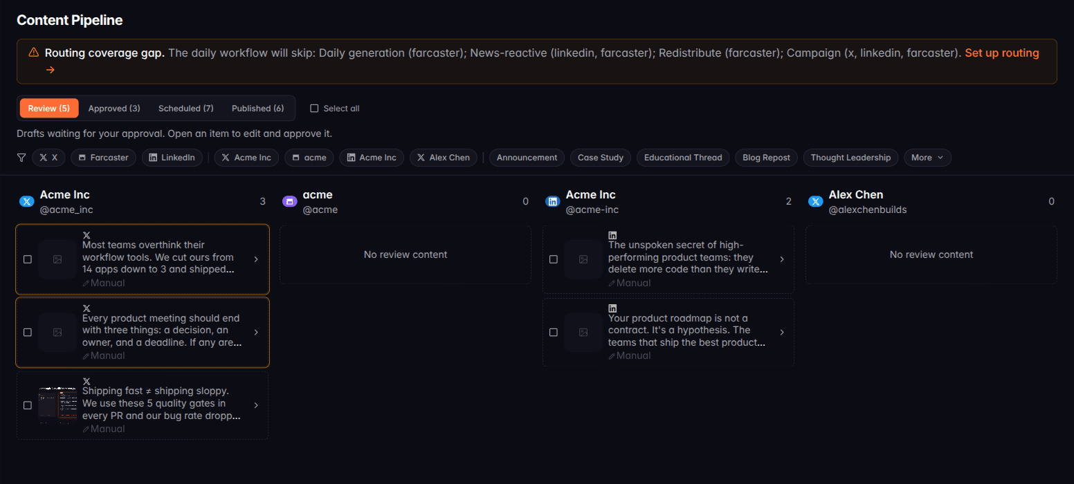Click LinkedIn avatar icon of @acme-inc column
1074x484 pixels.
(553, 202)
